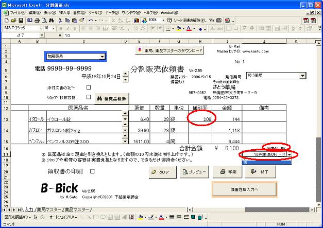
Task: Click the 薬局、薬品マスターのダウンロード button
Action: pos(169,50)
